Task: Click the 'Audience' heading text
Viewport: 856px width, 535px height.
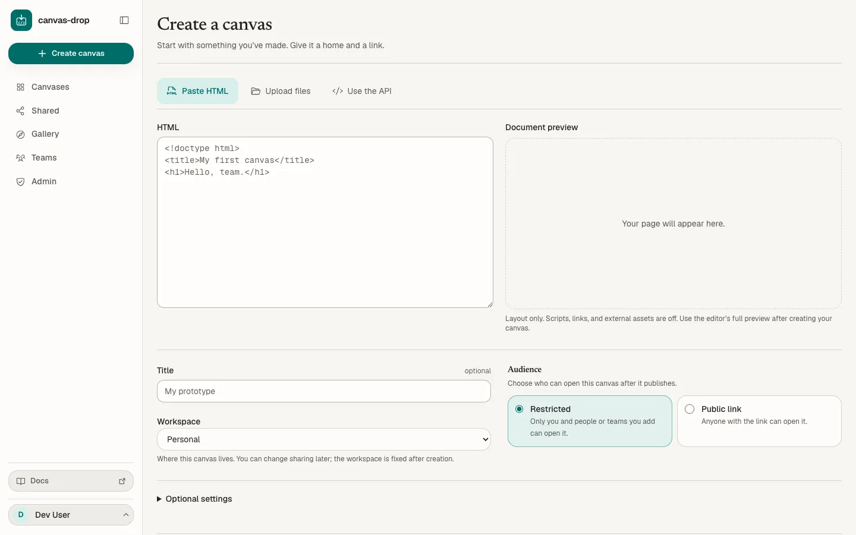Action: coord(525,369)
